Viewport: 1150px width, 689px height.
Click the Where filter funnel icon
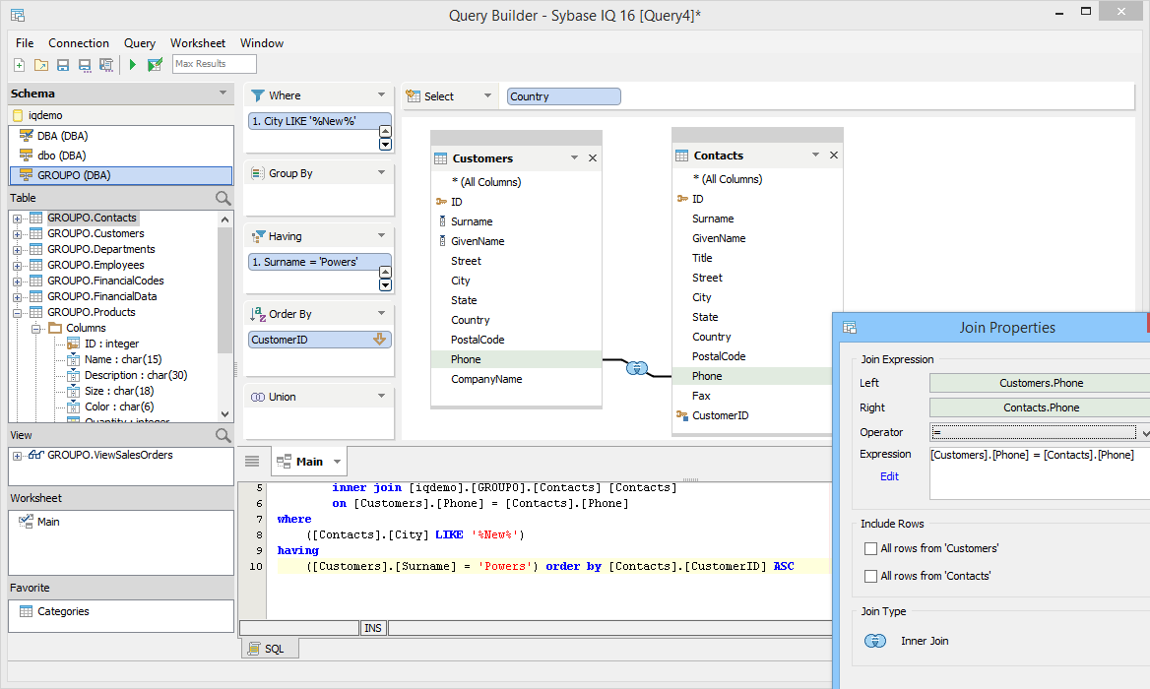click(x=257, y=95)
